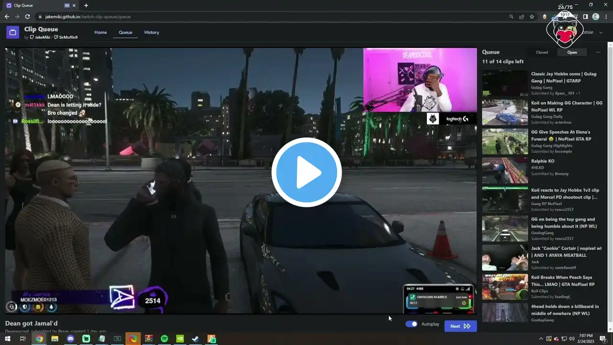Open File Explorer from the taskbar
This screenshot has width=613, height=345.
pyautogui.click(x=55, y=339)
